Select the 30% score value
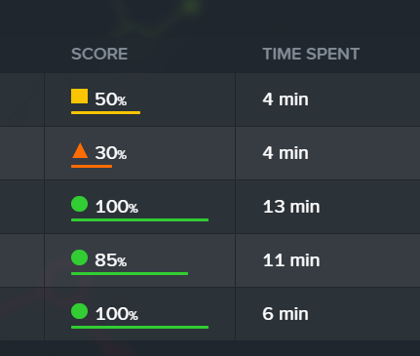420x356 pixels. 111,153
